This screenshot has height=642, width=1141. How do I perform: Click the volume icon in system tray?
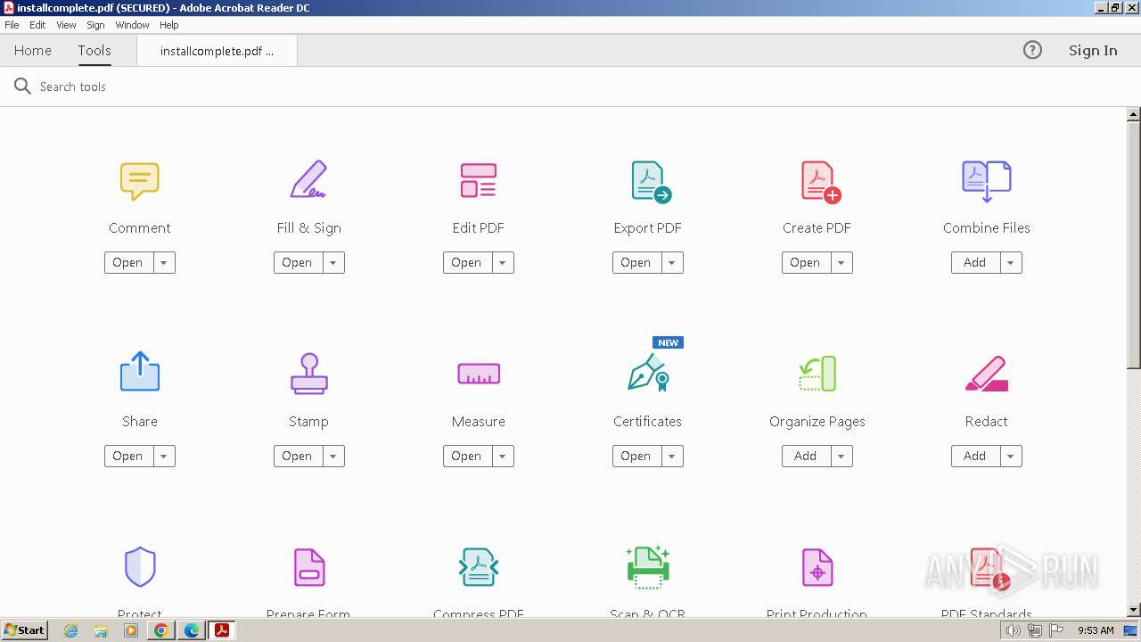click(1013, 630)
